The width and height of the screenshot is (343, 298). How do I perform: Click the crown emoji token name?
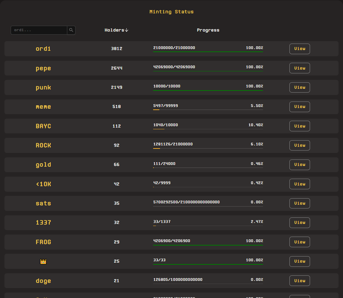click(43, 261)
